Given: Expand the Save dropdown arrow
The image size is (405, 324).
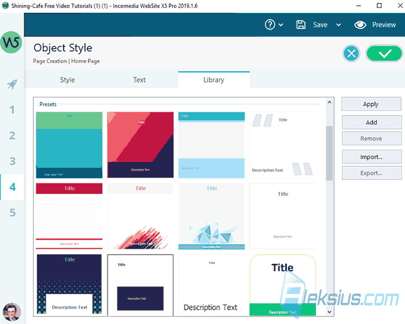Looking at the screenshot, I should coord(338,25).
